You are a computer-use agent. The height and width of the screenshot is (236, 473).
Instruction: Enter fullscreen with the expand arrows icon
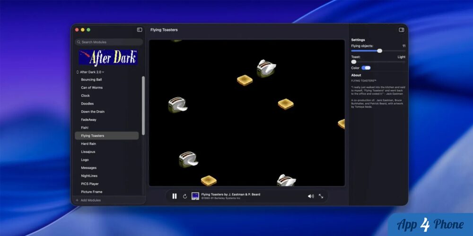321,196
